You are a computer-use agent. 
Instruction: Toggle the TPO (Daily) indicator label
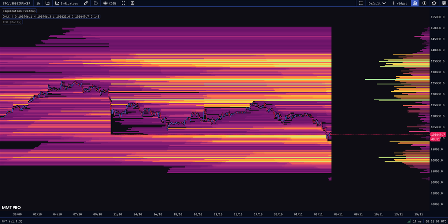tap(12, 22)
